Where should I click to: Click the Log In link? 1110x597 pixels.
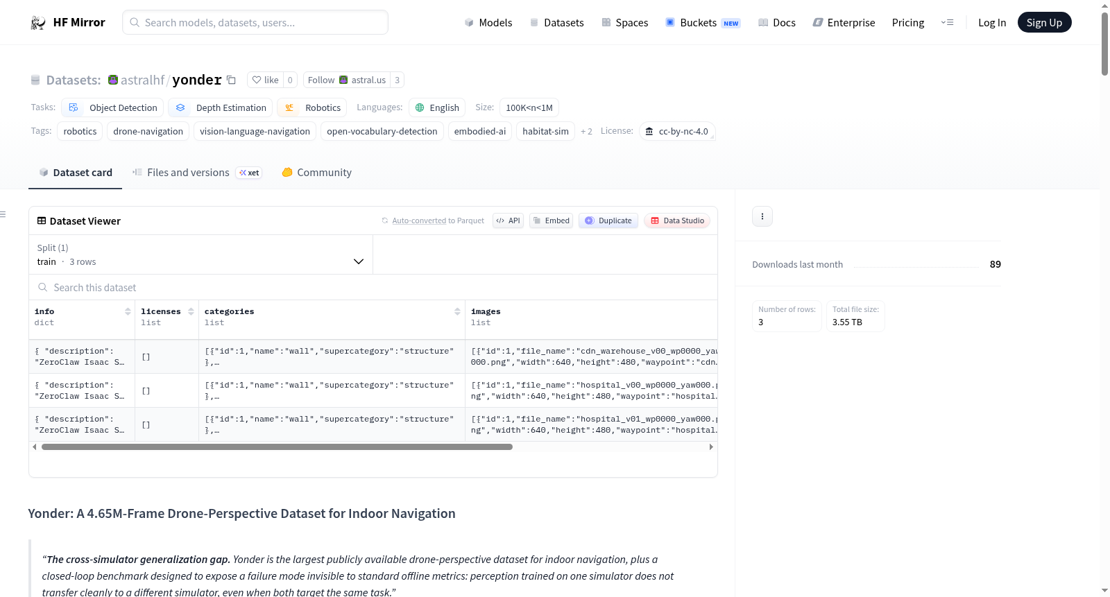pyautogui.click(x=992, y=23)
